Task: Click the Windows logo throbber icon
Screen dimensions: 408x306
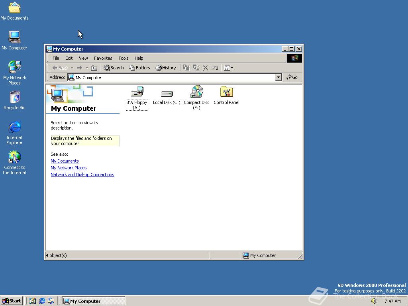Action: pyautogui.click(x=294, y=58)
